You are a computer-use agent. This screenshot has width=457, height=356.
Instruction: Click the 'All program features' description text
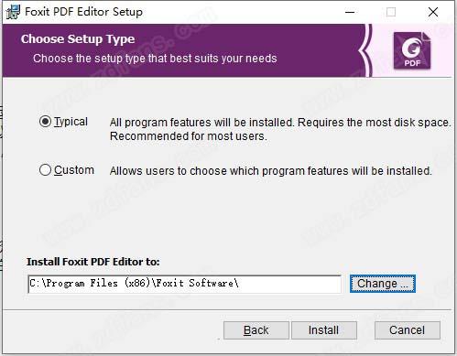(x=280, y=129)
